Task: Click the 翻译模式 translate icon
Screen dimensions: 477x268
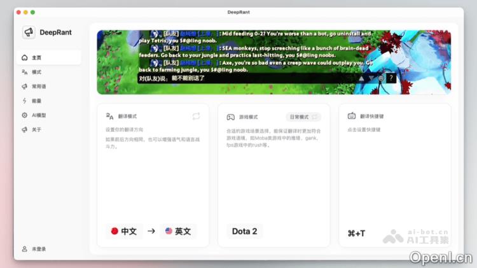Action: (110, 117)
